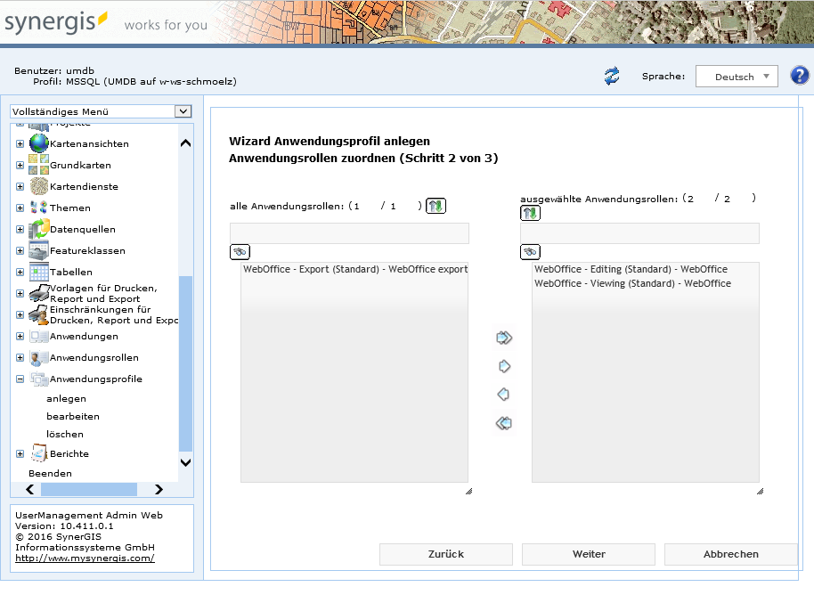814x595 pixels.
Task: Expand the Kartendienste tree node
Action: [x=20, y=186]
